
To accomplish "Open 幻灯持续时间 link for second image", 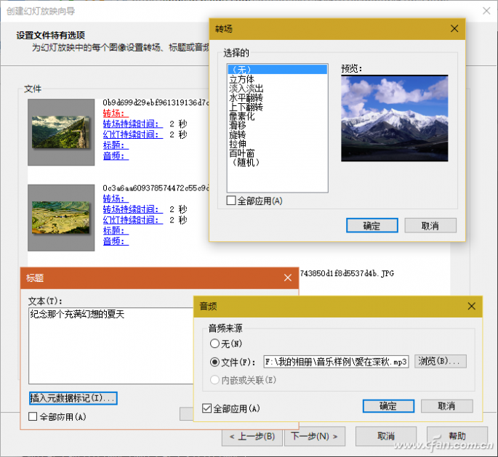I will point(133,219).
